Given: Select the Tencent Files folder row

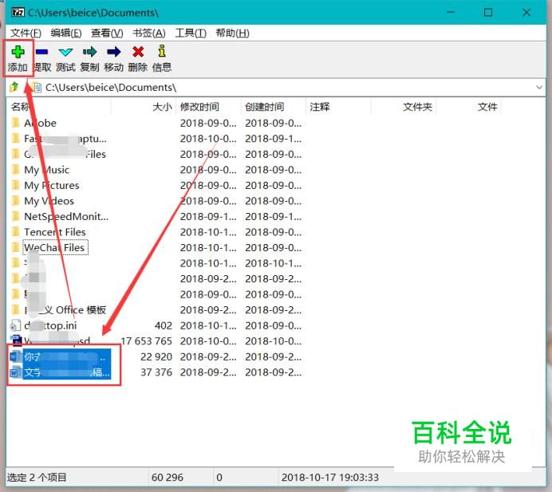Looking at the screenshot, I should [x=54, y=232].
